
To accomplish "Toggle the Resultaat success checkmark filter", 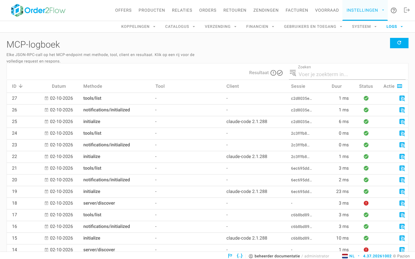I will [x=280, y=73].
